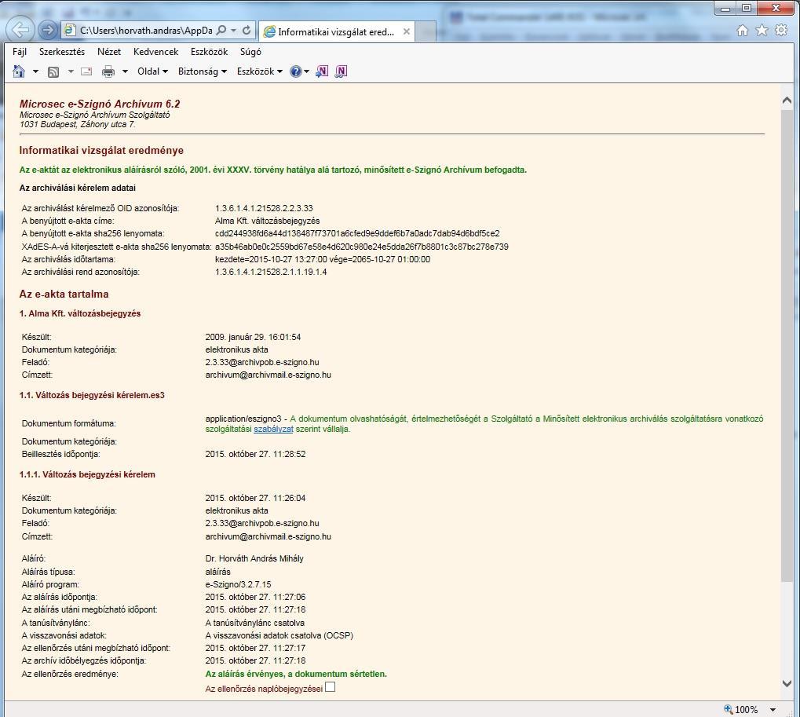Screen dimensions: 800x717
Task: Click 'Az aláírás érvényes, a dokumentum sértetlen.'
Action: tap(296, 674)
